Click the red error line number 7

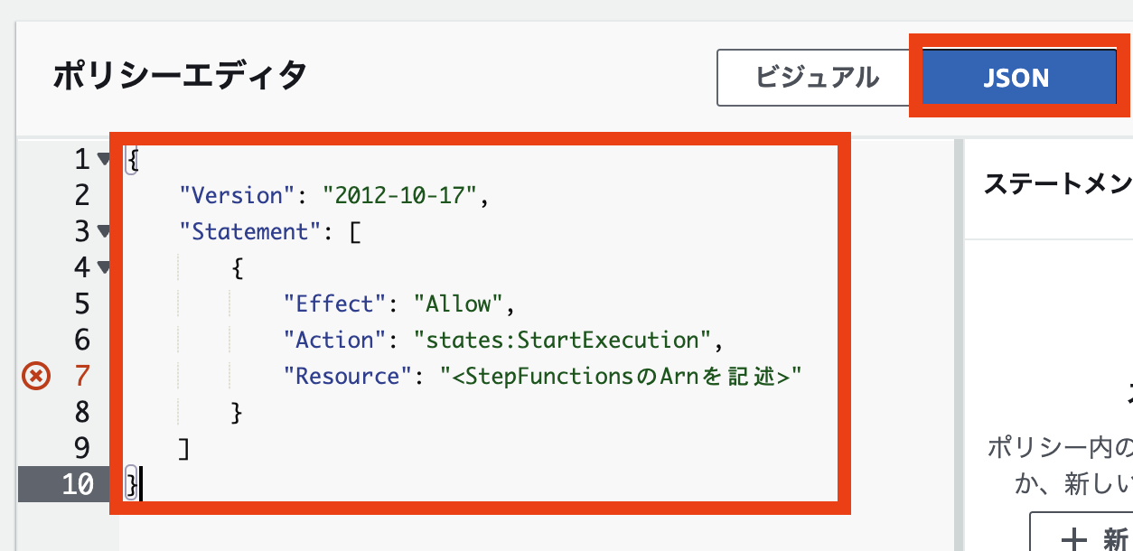82,376
